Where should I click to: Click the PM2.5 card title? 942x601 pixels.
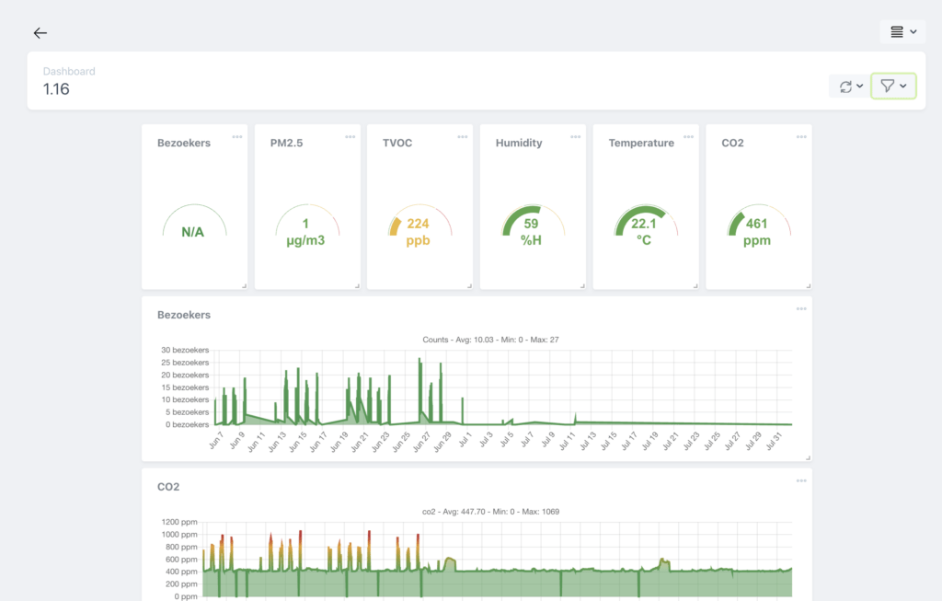287,143
